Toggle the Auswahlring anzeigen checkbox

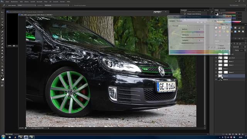73,5
